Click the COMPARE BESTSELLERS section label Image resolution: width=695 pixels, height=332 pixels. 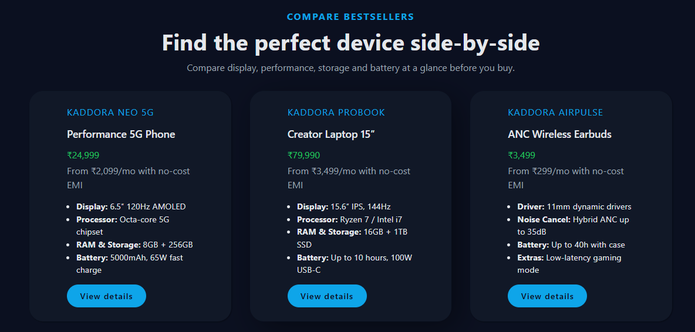pyautogui.click(x=350, y=17)
